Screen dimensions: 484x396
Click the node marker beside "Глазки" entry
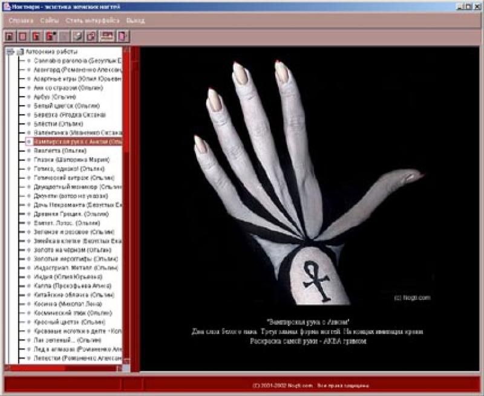click(x=28, y=160)
